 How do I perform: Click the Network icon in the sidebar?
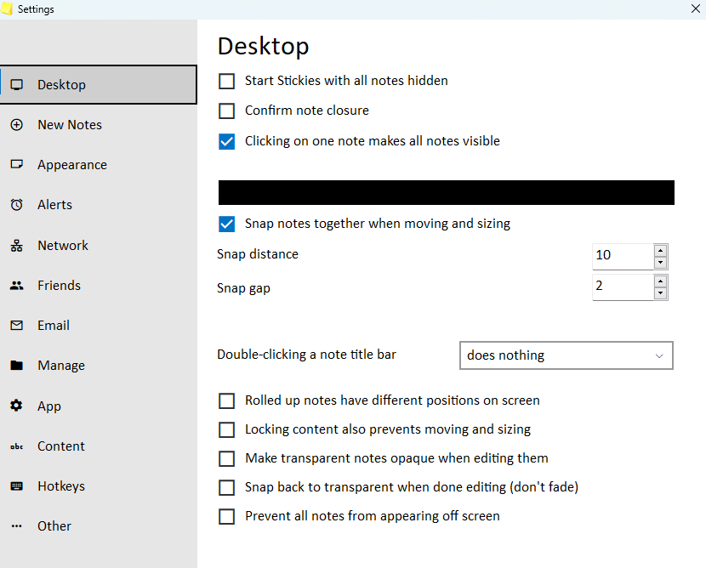pyautogui.click(x=16, y=246)
